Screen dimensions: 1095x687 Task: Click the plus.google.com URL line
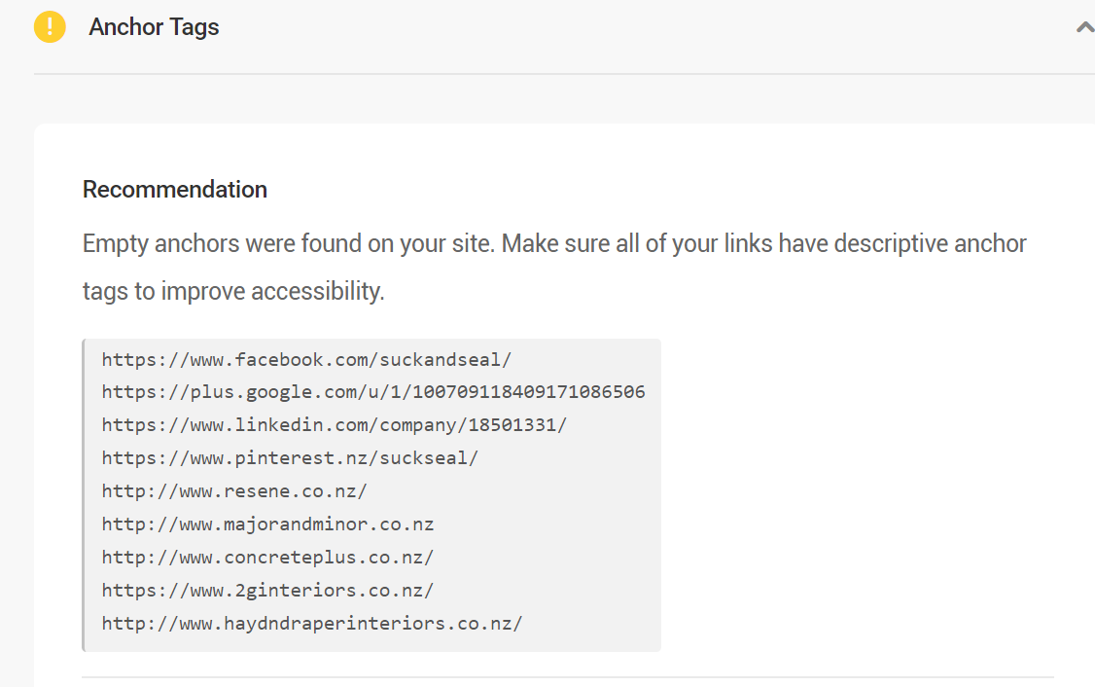point(373,392)
